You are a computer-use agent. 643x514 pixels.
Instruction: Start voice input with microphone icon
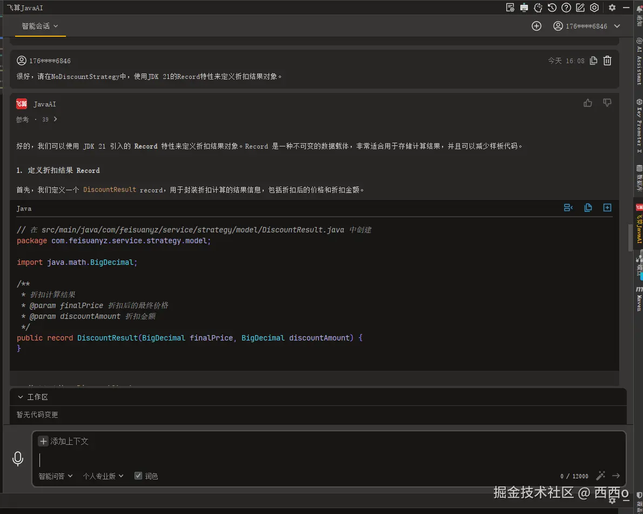tap(18, 459)
